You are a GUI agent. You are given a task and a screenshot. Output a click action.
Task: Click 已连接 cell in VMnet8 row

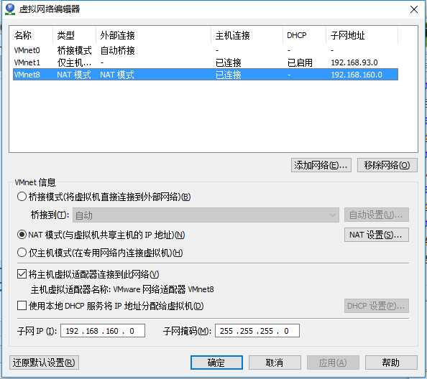click(228, 75)
